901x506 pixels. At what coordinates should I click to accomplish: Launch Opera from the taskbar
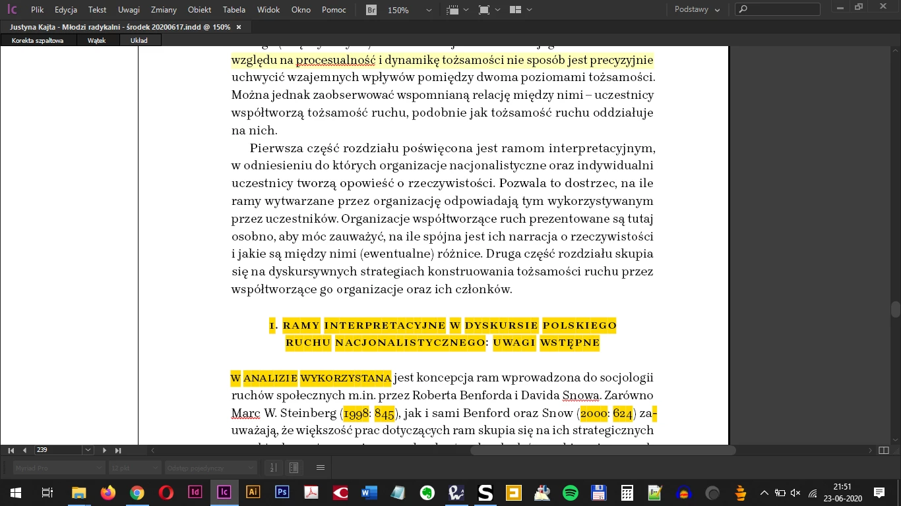point(166,492)
